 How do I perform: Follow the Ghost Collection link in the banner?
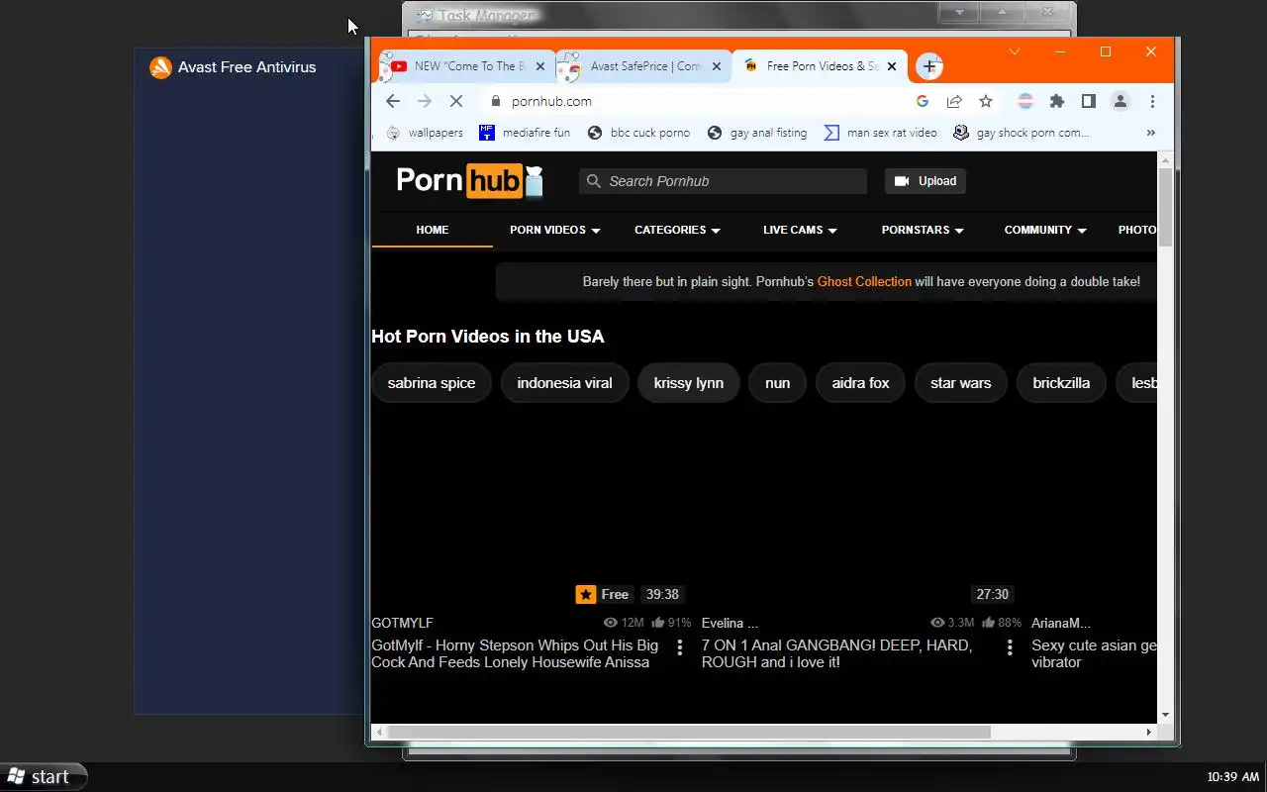pyautogui.click(x=864, y=282)
